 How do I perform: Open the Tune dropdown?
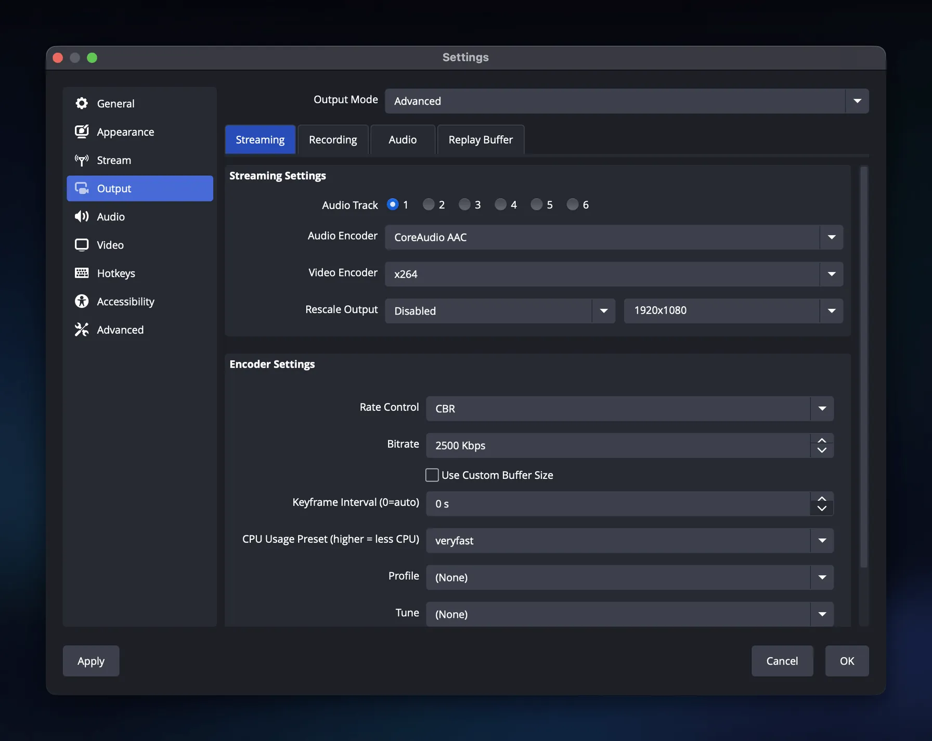coord(630,614)
